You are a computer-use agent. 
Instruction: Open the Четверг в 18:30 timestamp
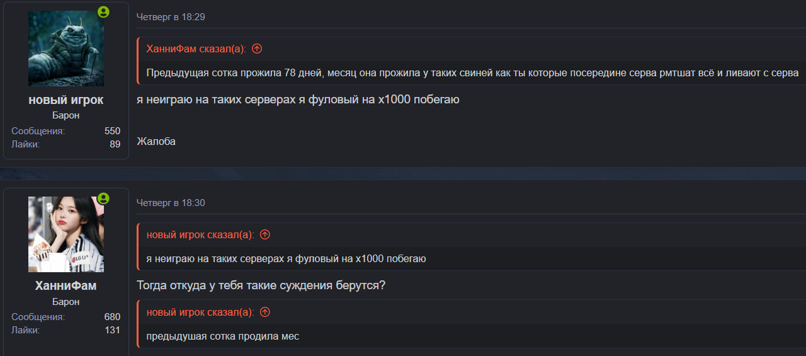(x=171, y=203)
